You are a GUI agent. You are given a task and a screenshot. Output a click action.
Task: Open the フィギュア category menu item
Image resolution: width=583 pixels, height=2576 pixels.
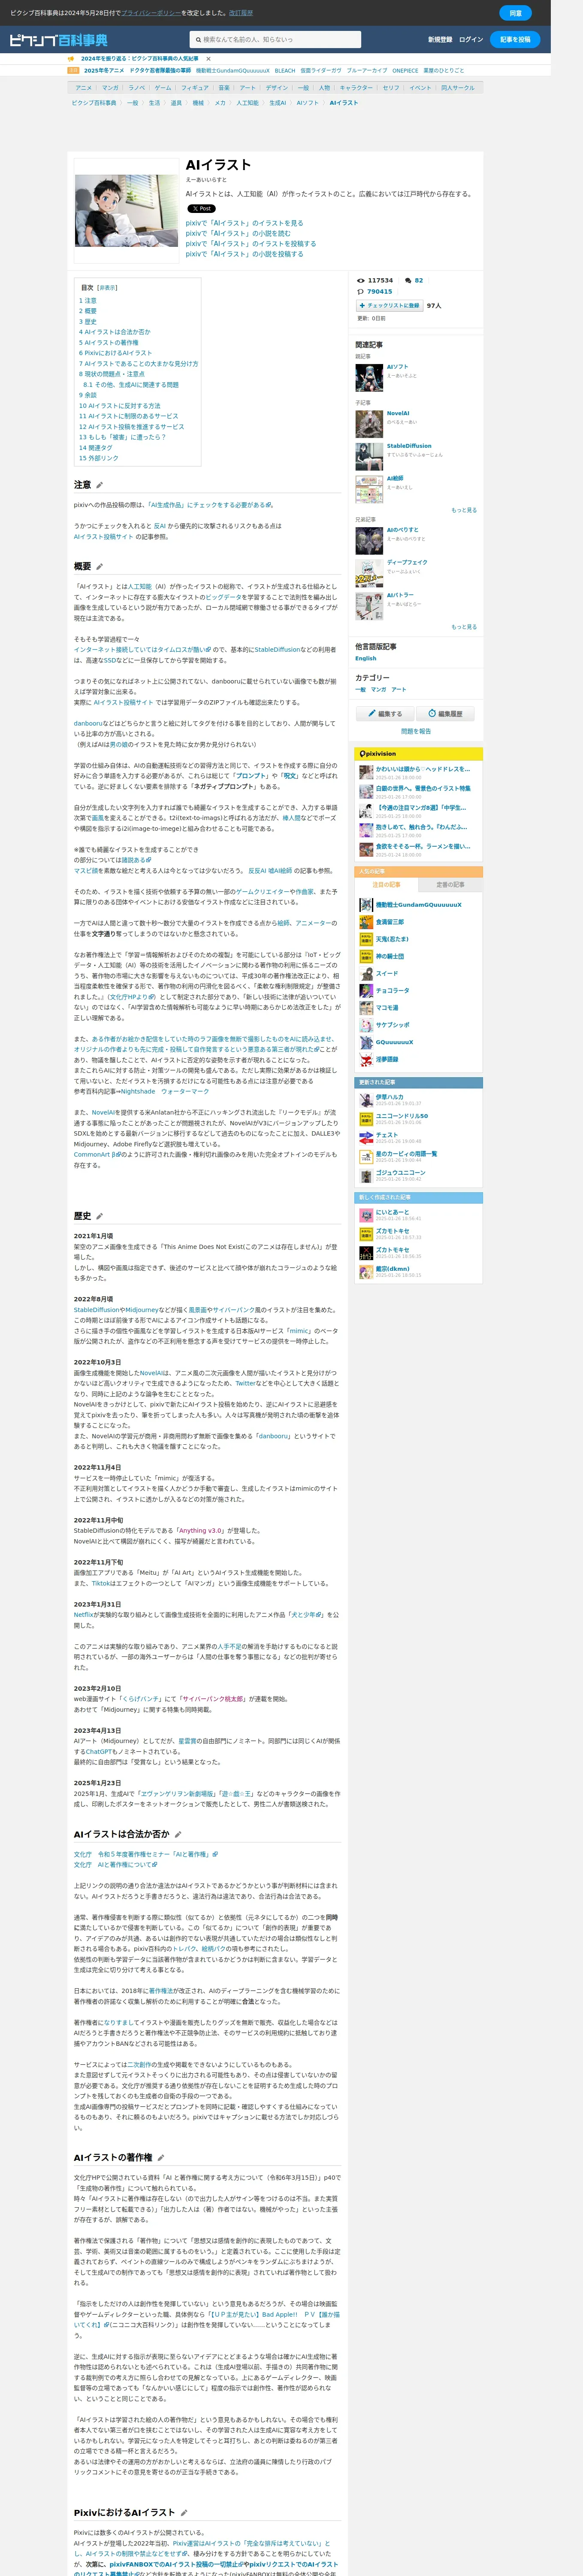tap(195, 88)
